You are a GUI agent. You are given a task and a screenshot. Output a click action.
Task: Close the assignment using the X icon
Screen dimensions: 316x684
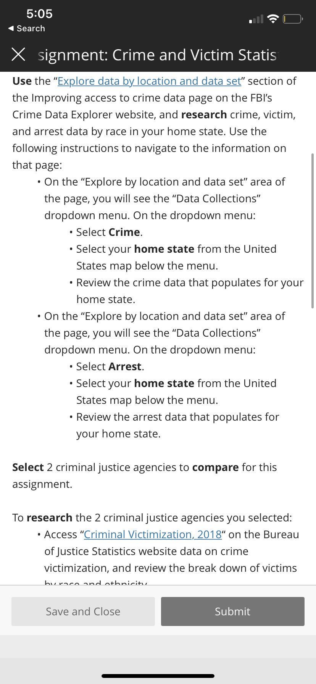[18, 55]
